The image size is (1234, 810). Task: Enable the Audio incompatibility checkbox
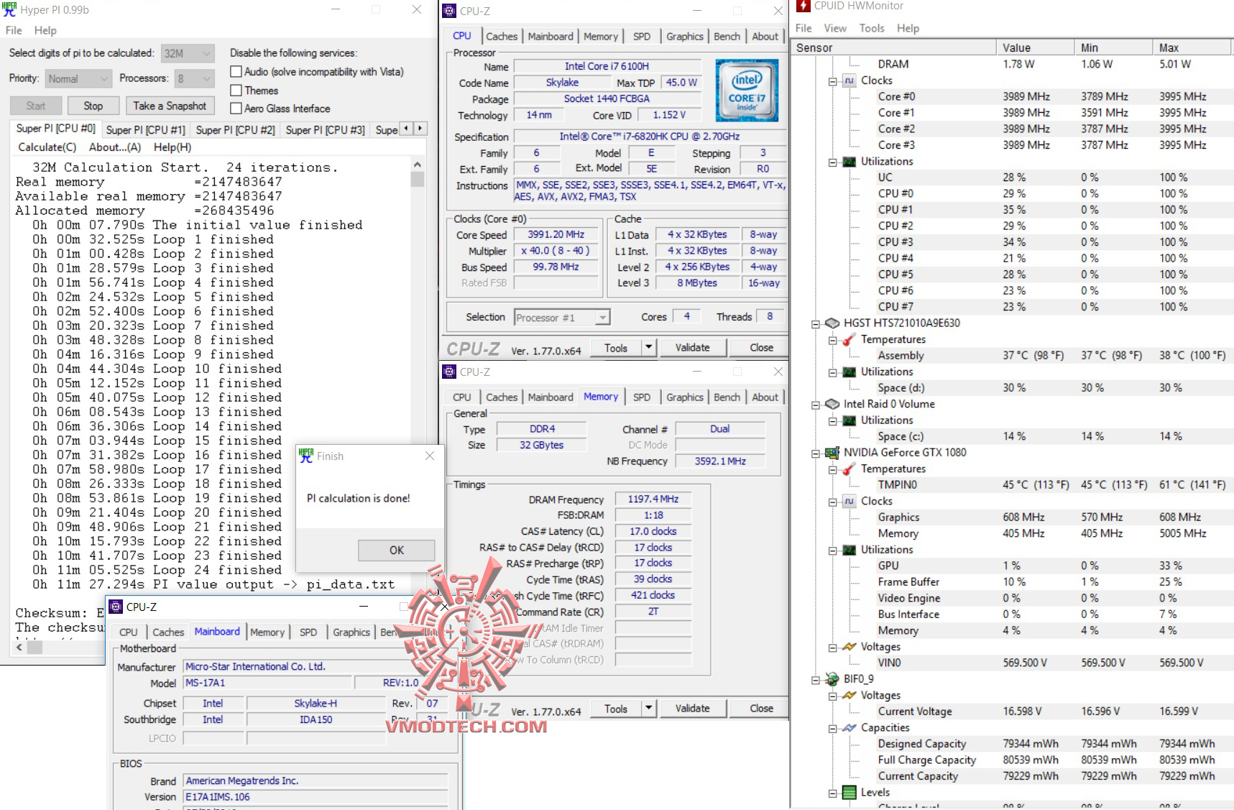pyautogui.click(x=236, y=71)
